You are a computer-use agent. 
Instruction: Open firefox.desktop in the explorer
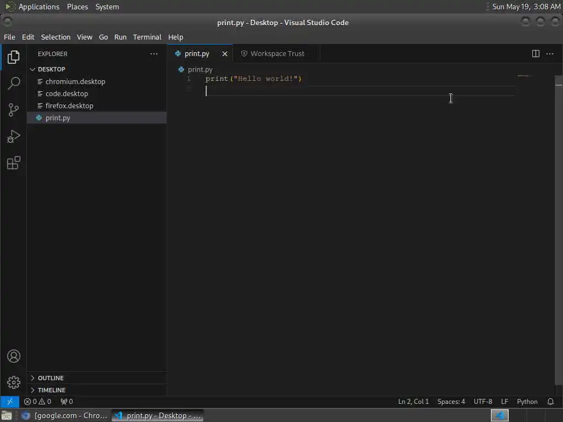pyautogui.click(x=97, y=106)
